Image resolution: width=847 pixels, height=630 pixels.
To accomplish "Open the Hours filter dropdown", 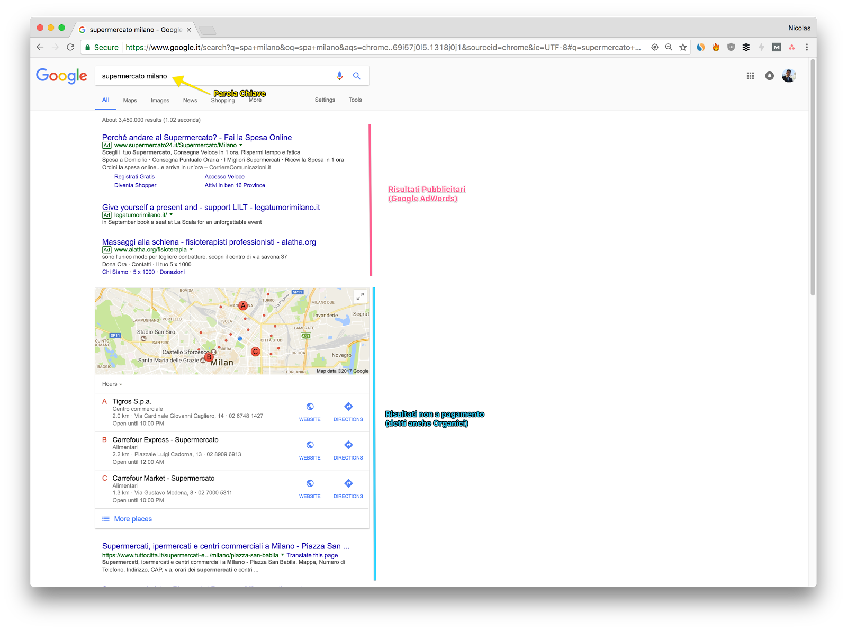I will tap(112, 384).
